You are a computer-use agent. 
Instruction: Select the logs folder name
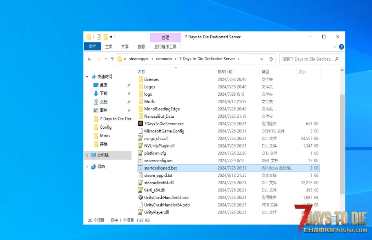[x=148, y=94]
